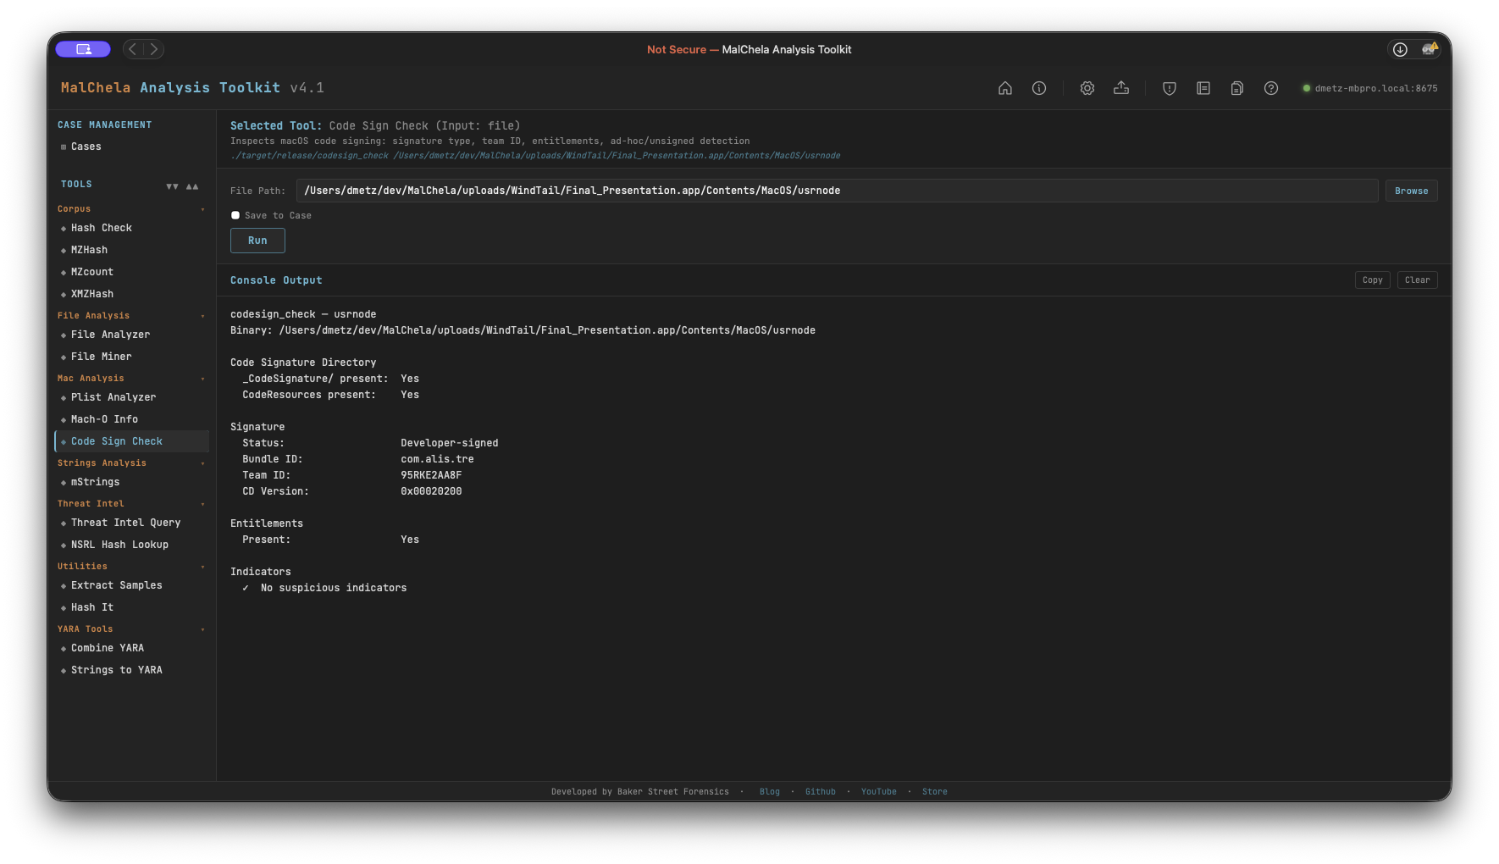Enable the Save to Case checkbox
This screenshot has width=1499, height=864.
(235, 215)
